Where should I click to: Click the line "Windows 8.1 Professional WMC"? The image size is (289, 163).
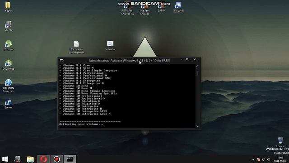[x=86, y=78]
